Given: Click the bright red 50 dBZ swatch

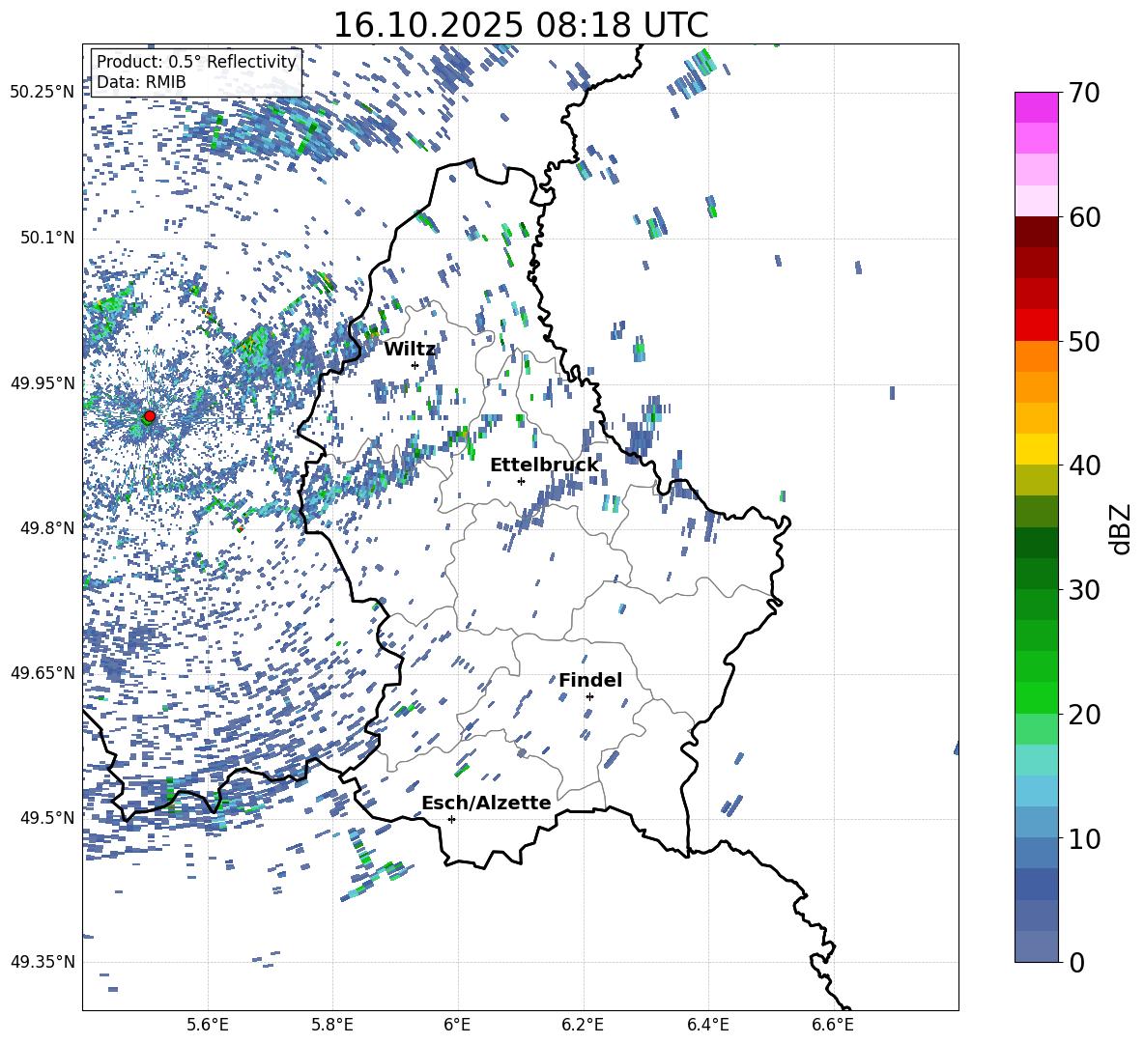Looking at the screenshot, I should click(x=1036, y=325).
